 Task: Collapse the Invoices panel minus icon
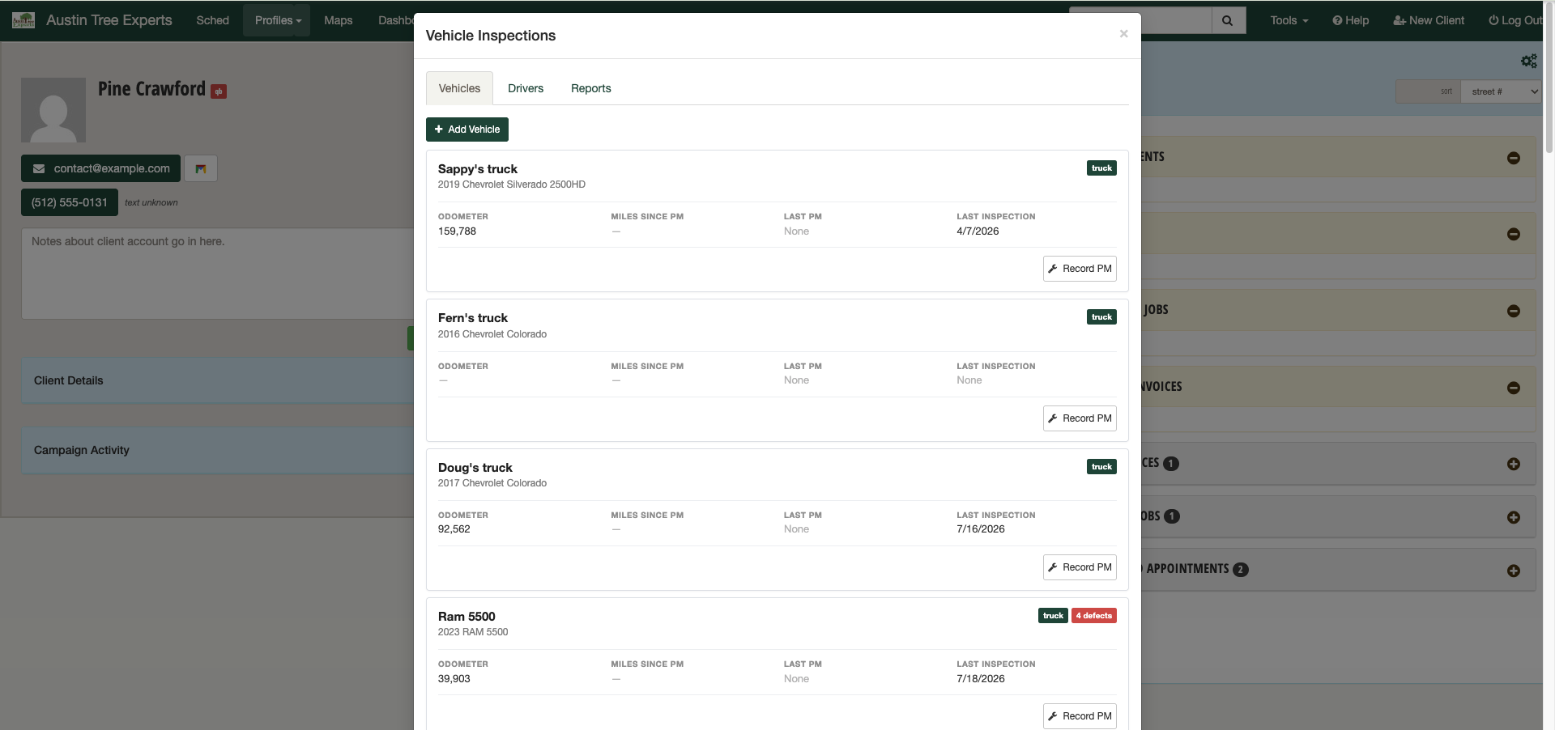[x=1513, y=388]
